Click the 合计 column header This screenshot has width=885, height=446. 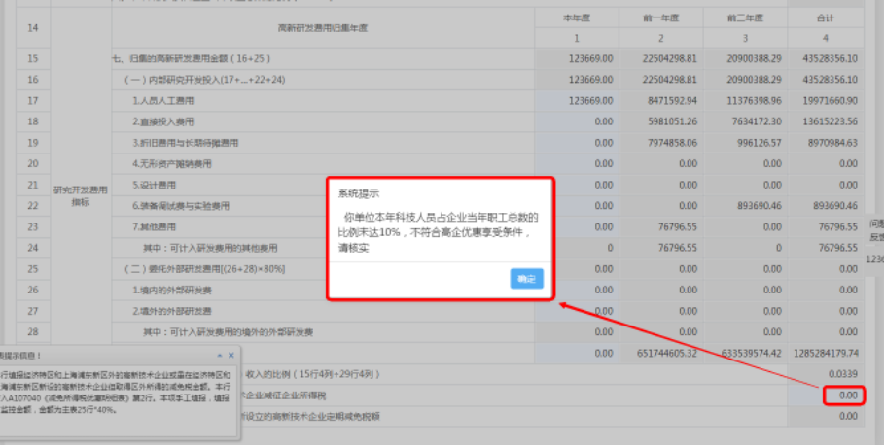click(x=825, y=18)
